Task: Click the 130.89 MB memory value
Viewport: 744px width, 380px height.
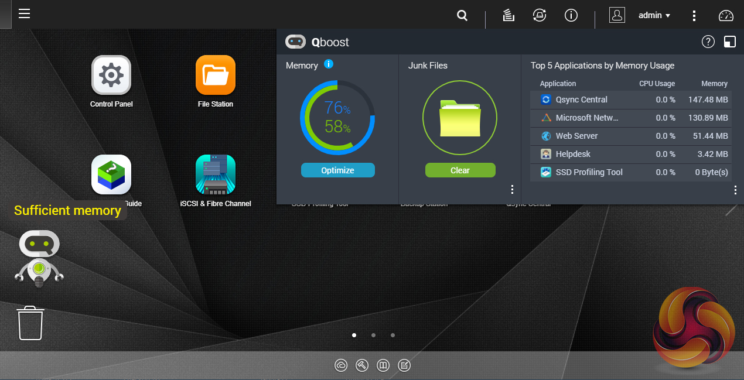Action: (708, 118)
